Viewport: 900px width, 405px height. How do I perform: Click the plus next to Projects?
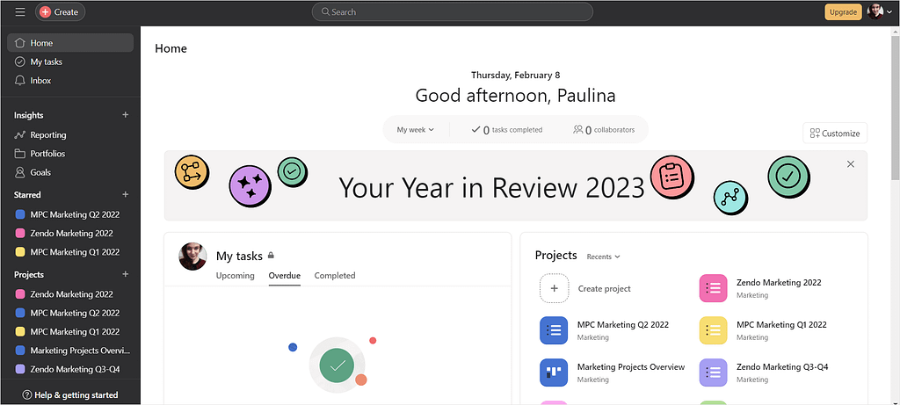pos(125,275)
